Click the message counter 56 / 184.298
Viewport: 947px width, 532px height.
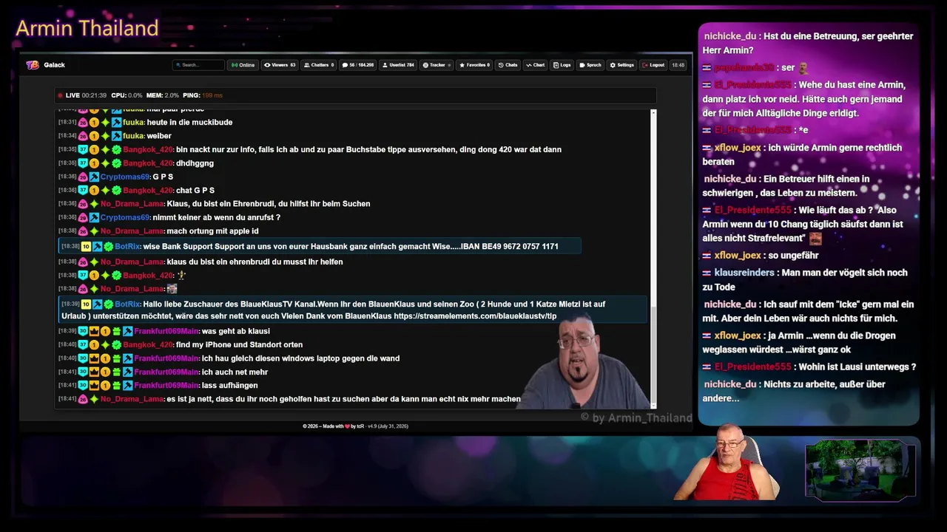pos(358,65)
